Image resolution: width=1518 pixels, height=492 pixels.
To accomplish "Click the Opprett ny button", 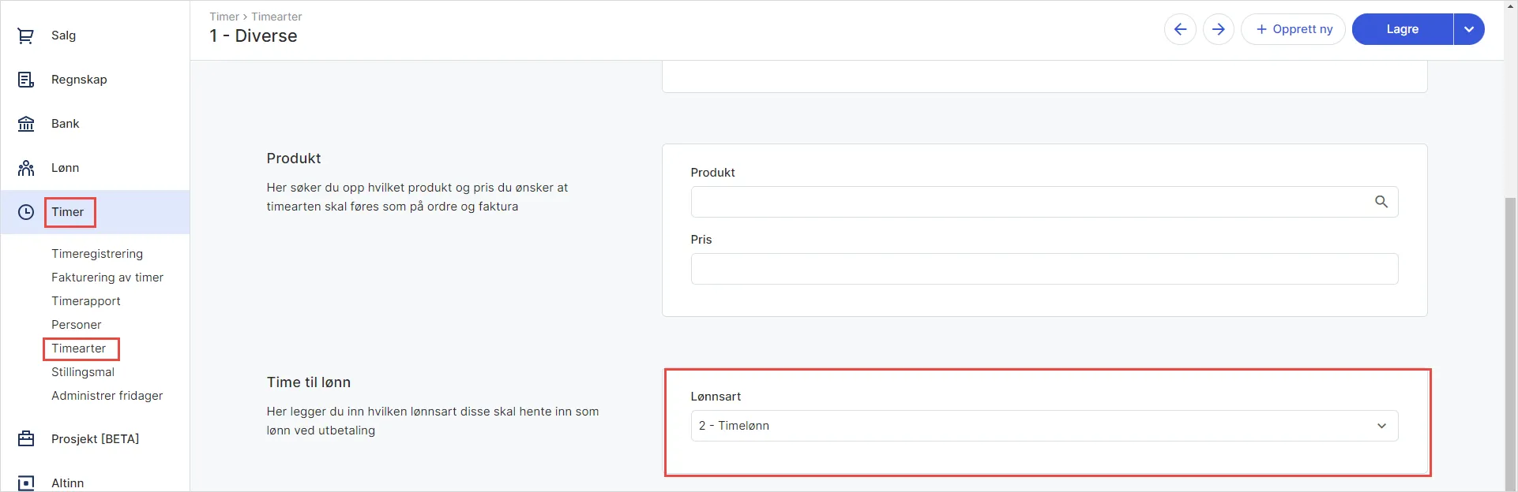I will tap(1293, 29).
